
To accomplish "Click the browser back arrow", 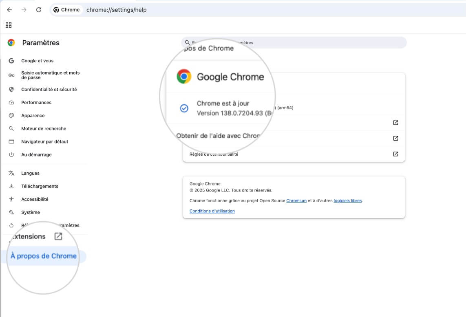I will [x=9, y=10].
